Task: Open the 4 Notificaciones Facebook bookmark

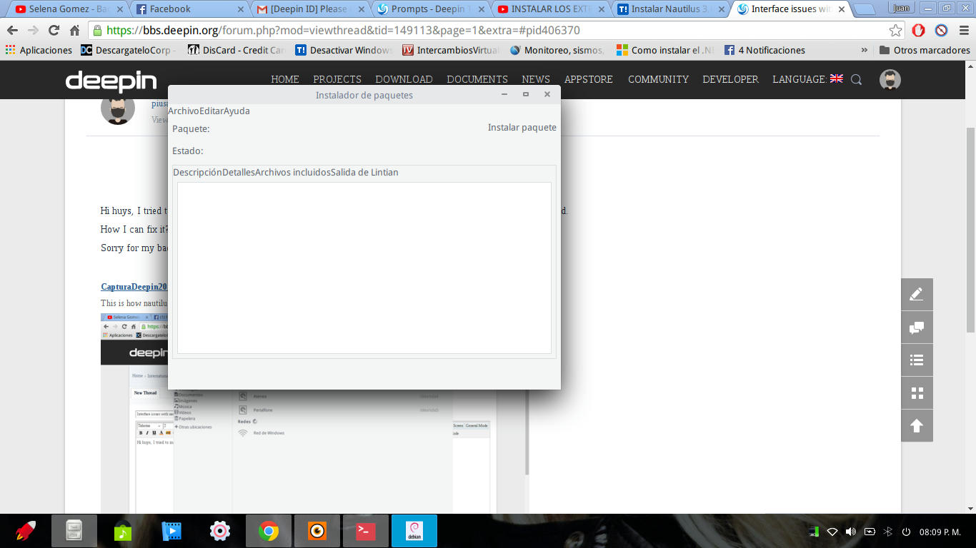Action: point(765,50)
